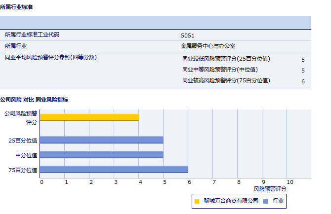Select the 同业中等风险预警评分(中位值) label

click(220, 70)
